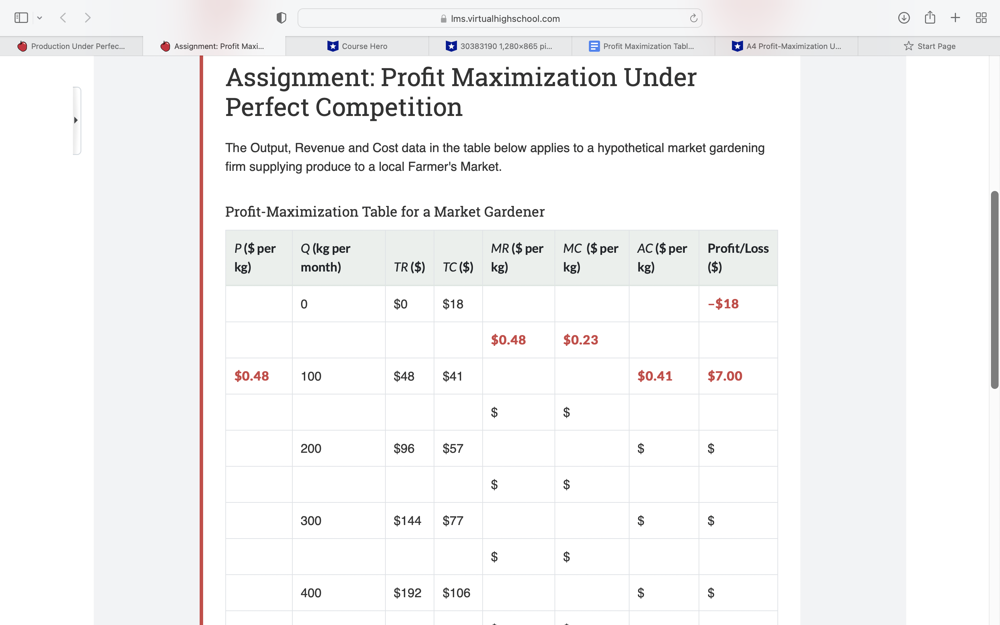Open the Share menu
The width and height of the screenshot is (1000, 625).
tap(930, 17)
